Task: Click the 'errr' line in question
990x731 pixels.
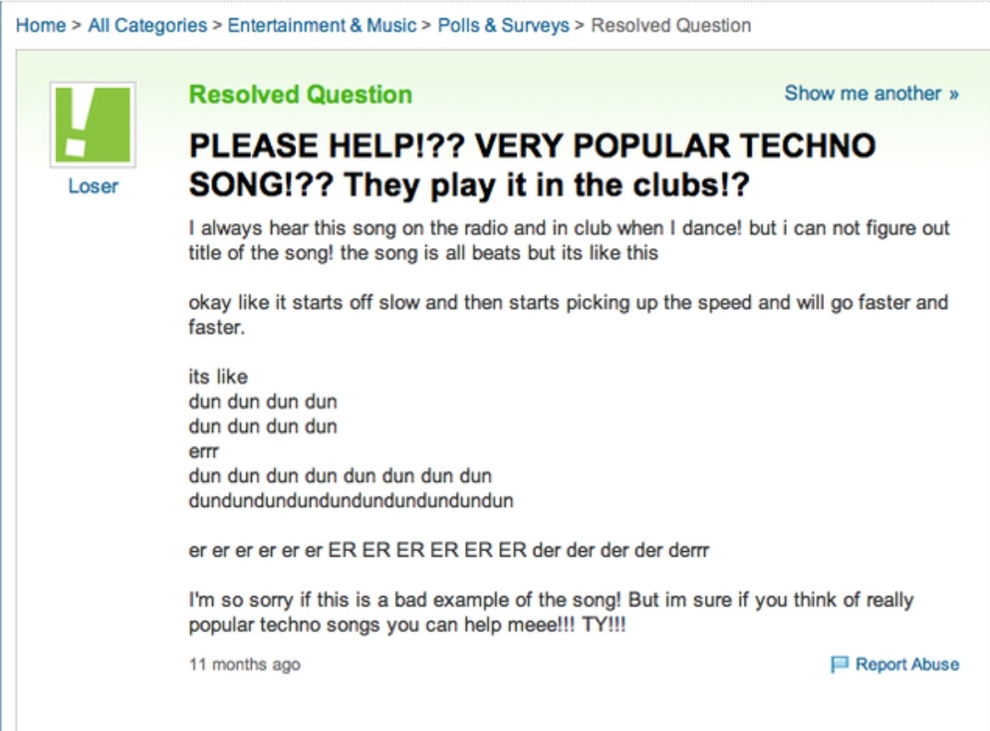Action: point(203,451)
